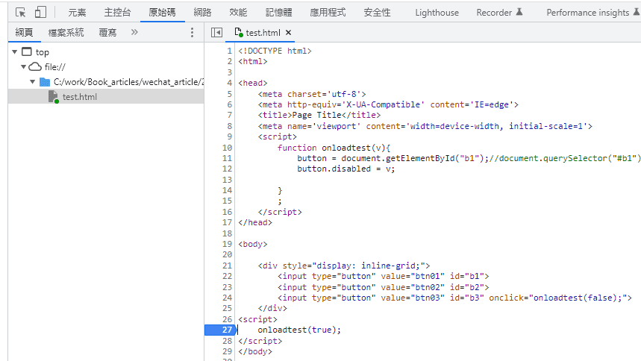
Task: Collapse the file:// origin node
Action: click(x=24, y=67)
